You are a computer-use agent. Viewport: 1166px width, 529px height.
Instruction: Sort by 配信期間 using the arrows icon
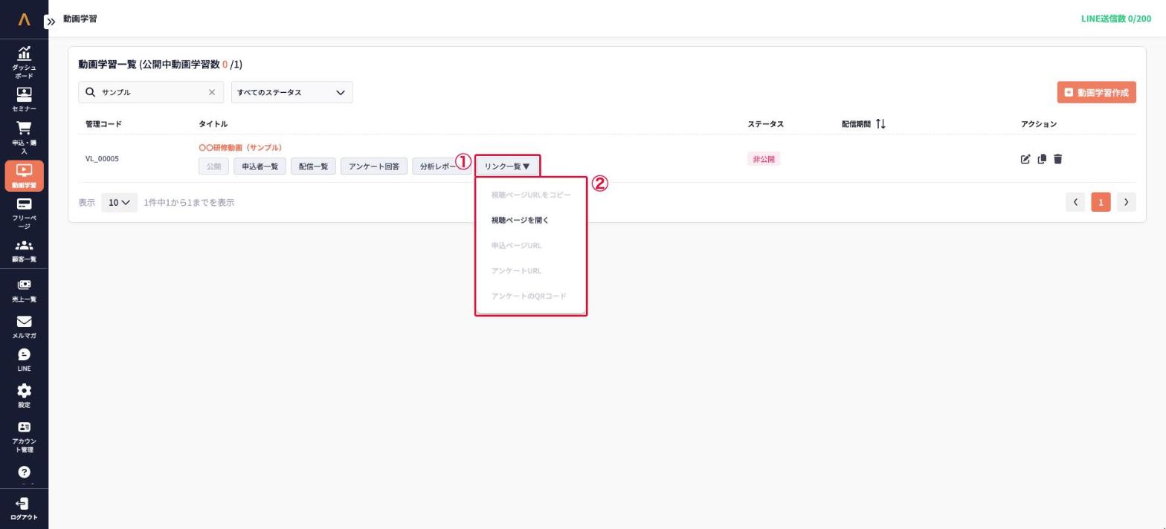[880, 124]
